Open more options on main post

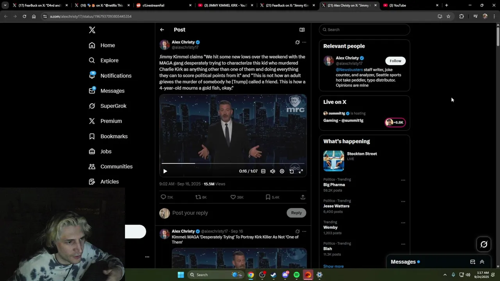point(304,42)
